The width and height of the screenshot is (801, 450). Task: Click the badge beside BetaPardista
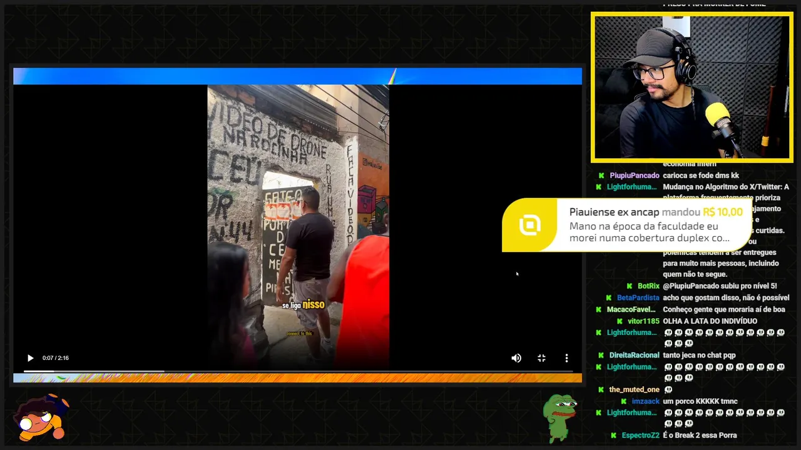(609, 298)
